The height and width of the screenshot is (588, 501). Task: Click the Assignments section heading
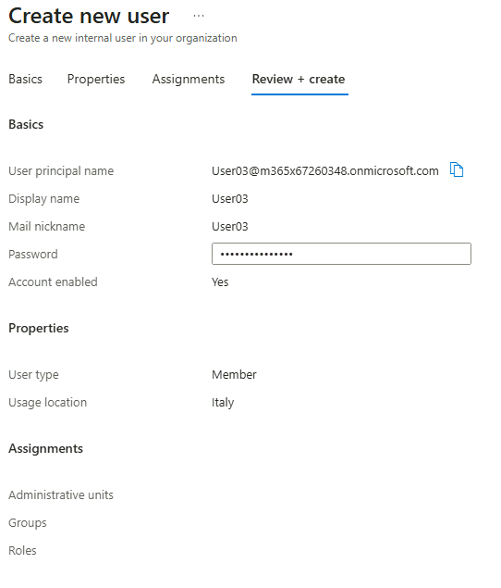(45, 448)
